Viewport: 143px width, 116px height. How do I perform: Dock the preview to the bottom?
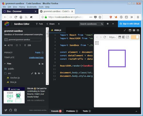coord(120,37)
